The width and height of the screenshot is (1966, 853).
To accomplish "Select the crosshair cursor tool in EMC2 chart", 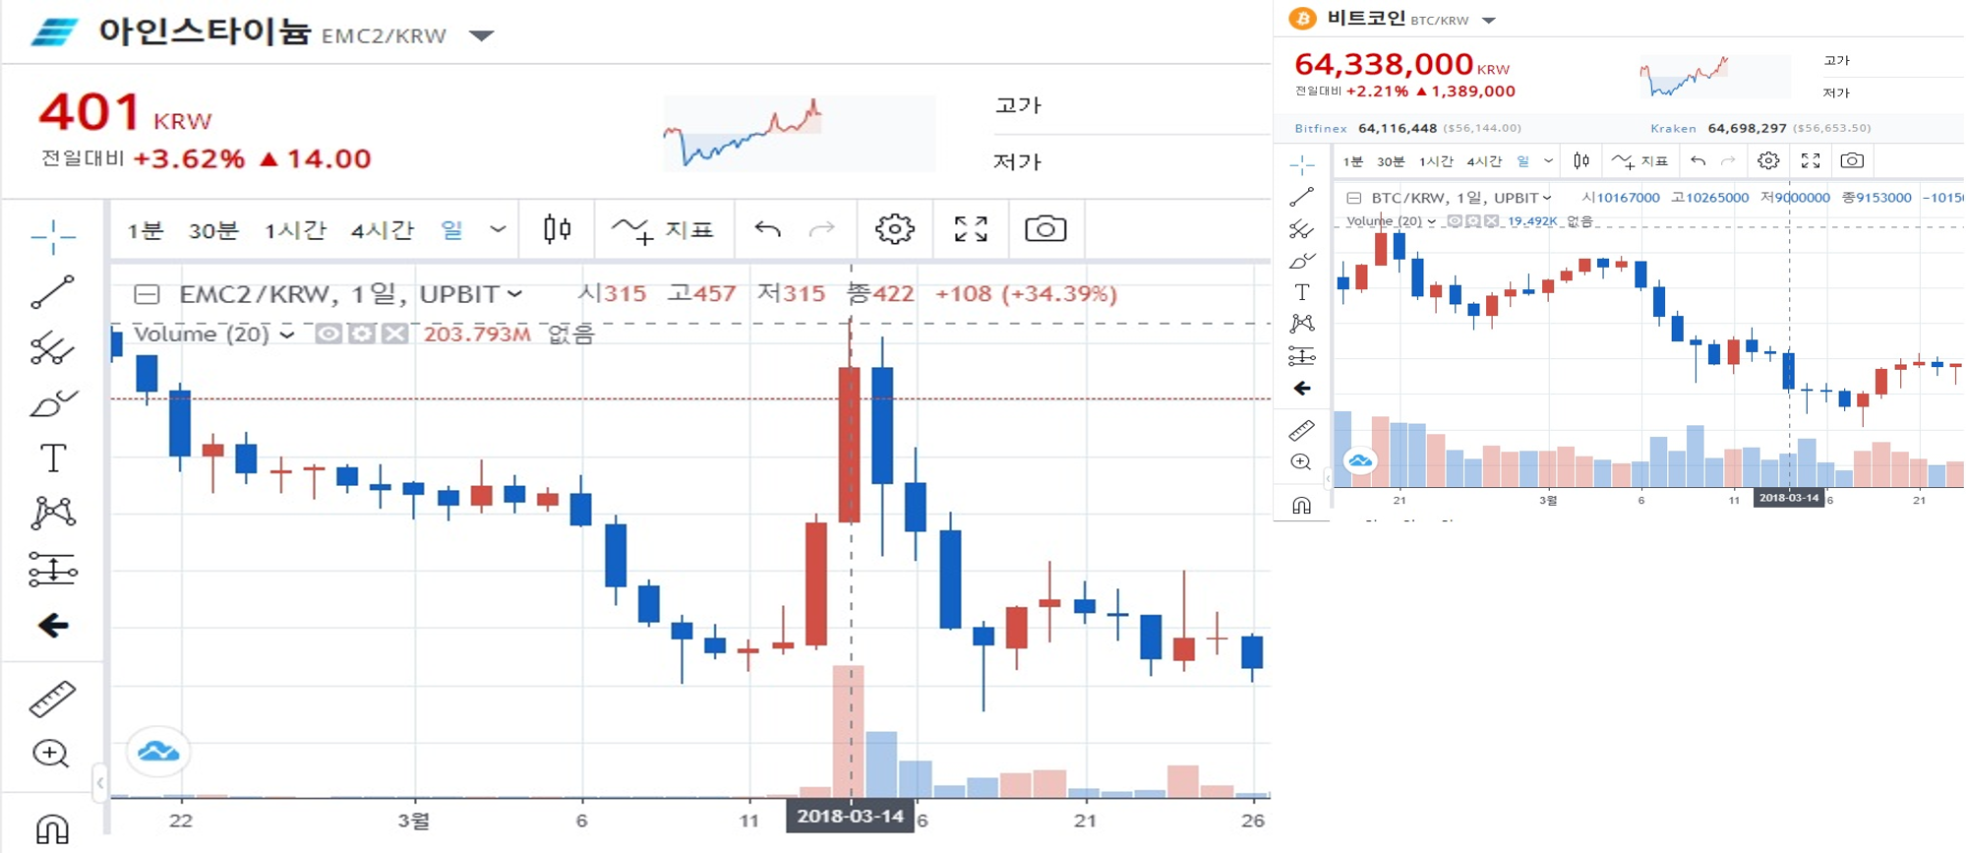I will [x=53, y=236].
